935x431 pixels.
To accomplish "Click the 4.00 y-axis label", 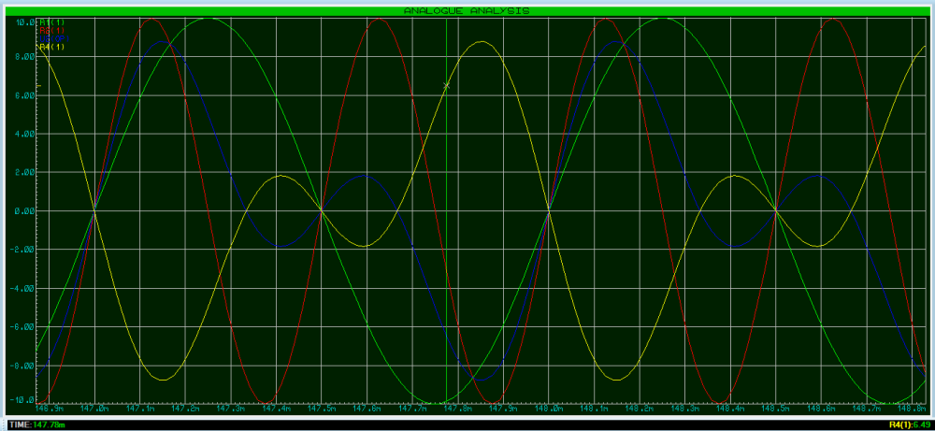I will coord(23,134).
